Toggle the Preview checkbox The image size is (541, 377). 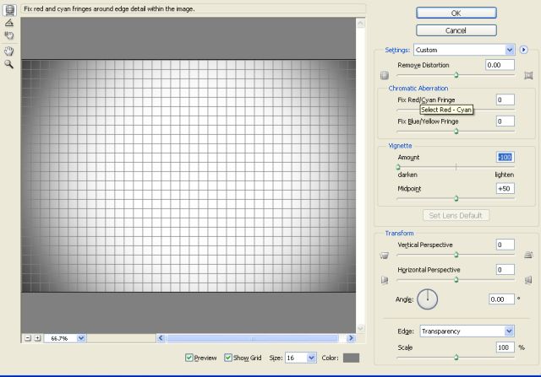pos(189,358)
